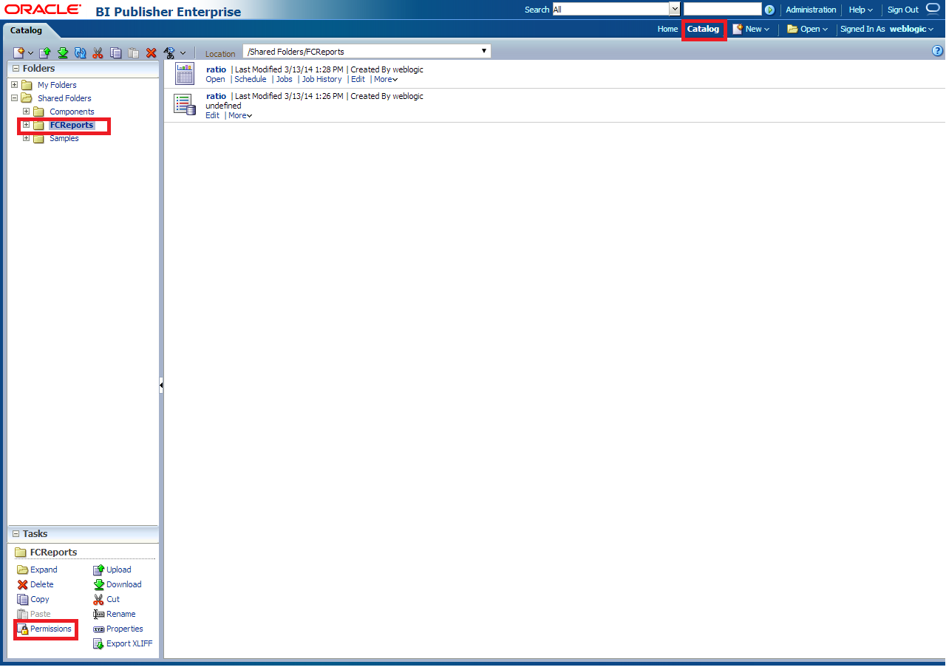Click the translation toolbar icon
The width and height of the screenshot is (946, 670).
[x=169, y=52]
